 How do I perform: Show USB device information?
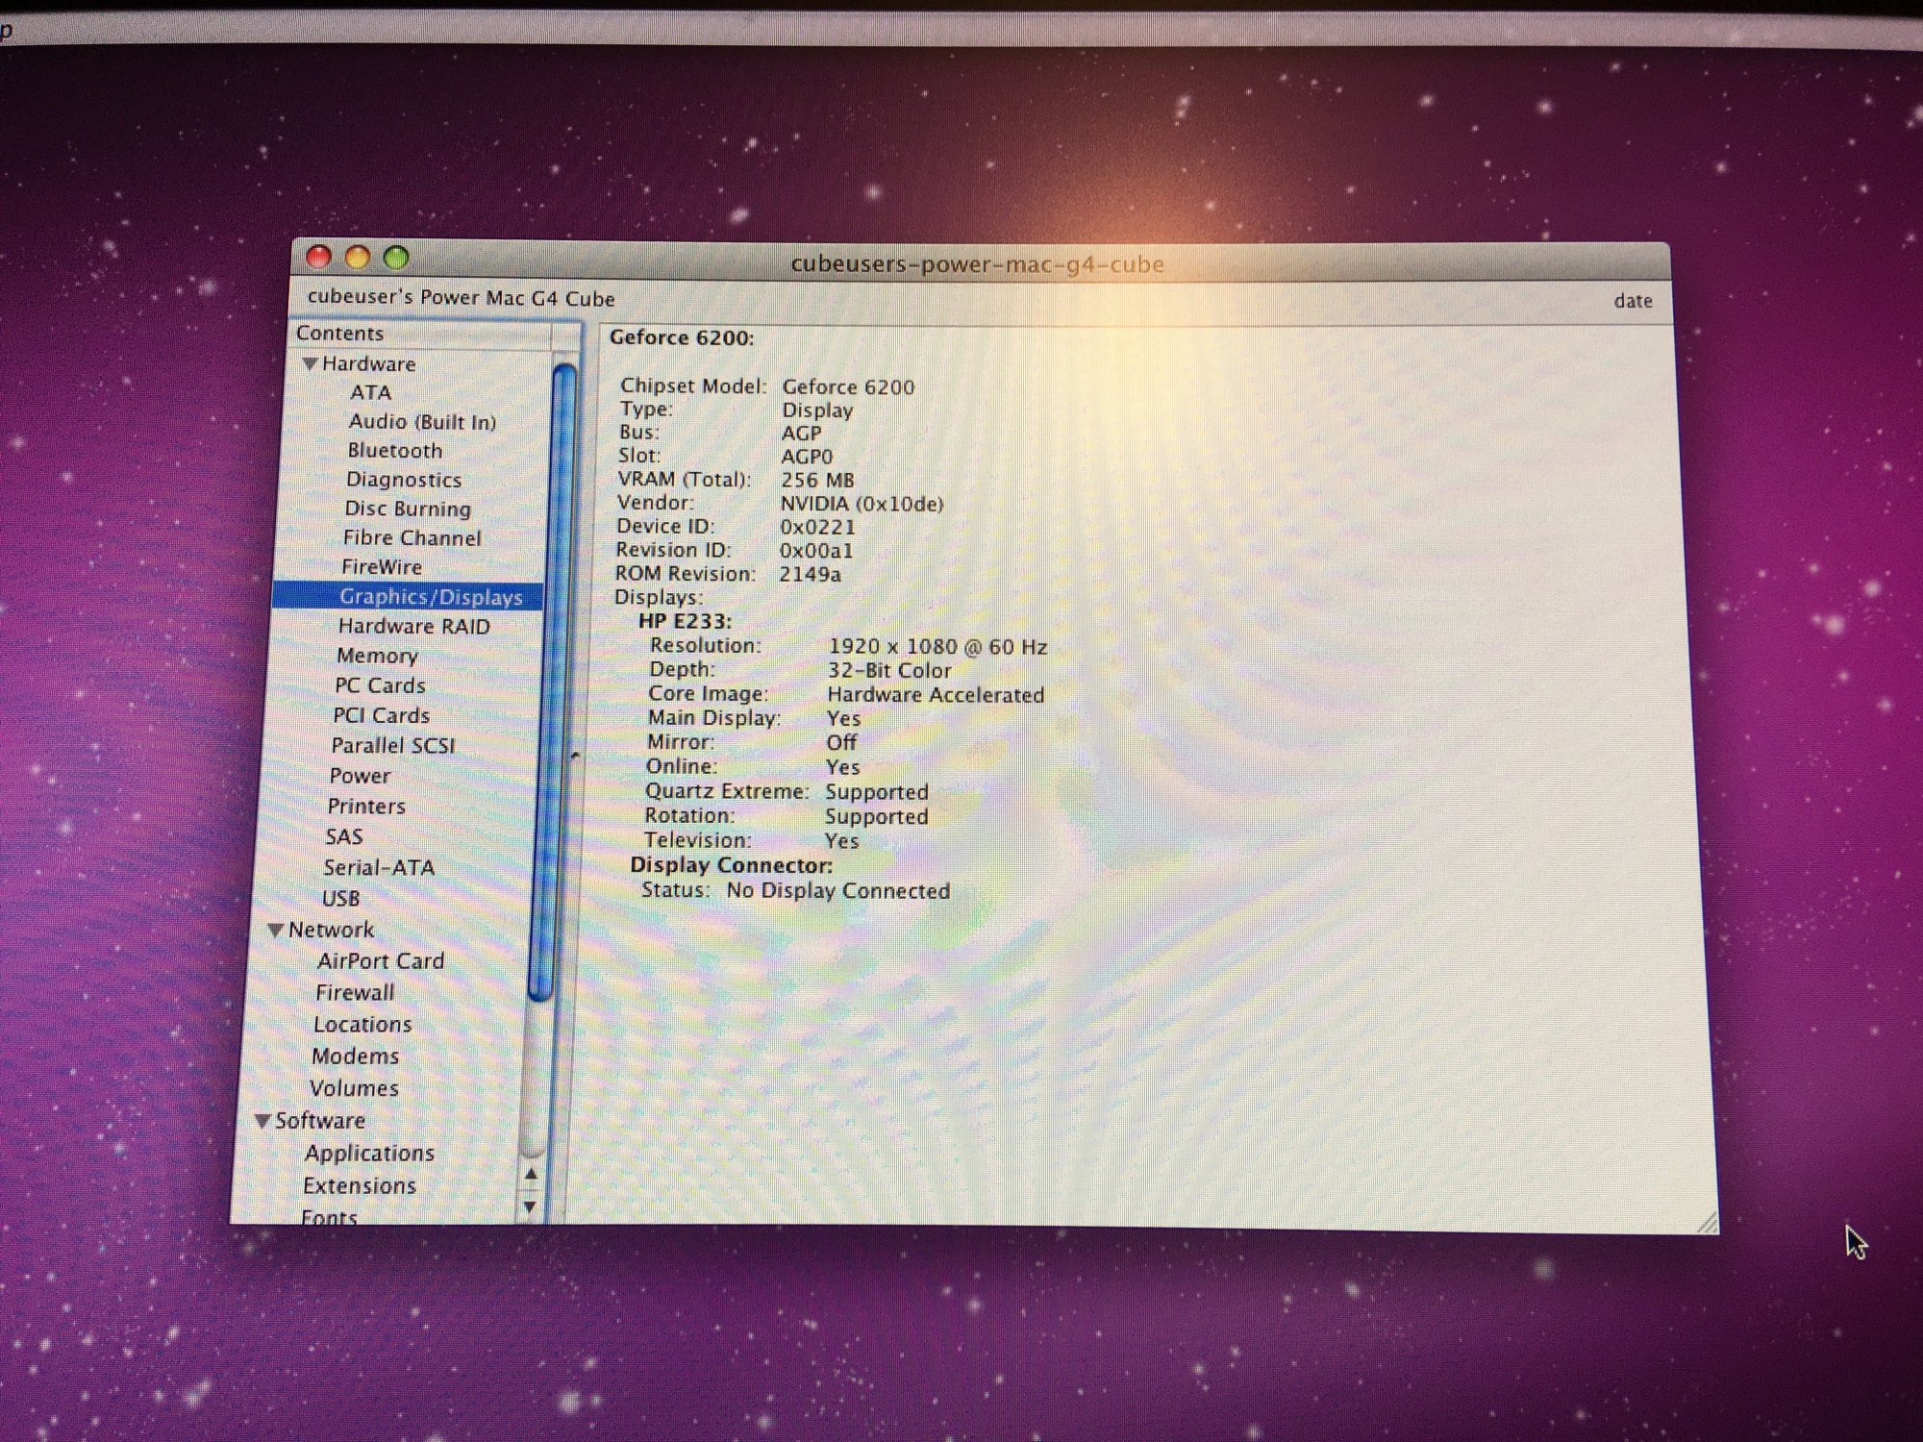340,898
